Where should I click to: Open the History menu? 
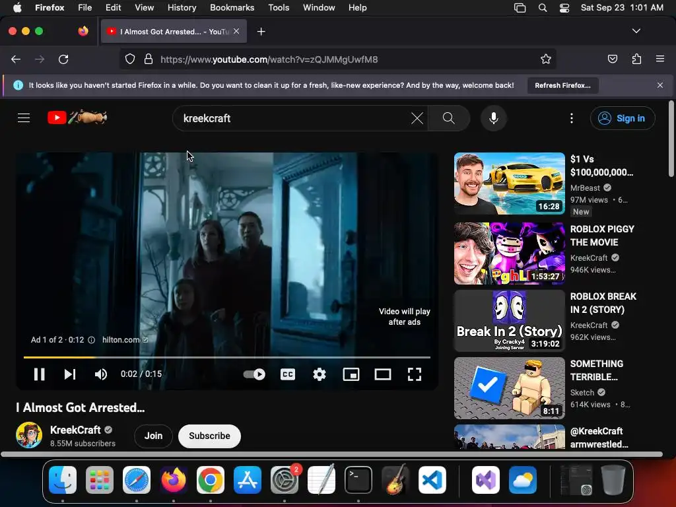click(x=182, y=8)
